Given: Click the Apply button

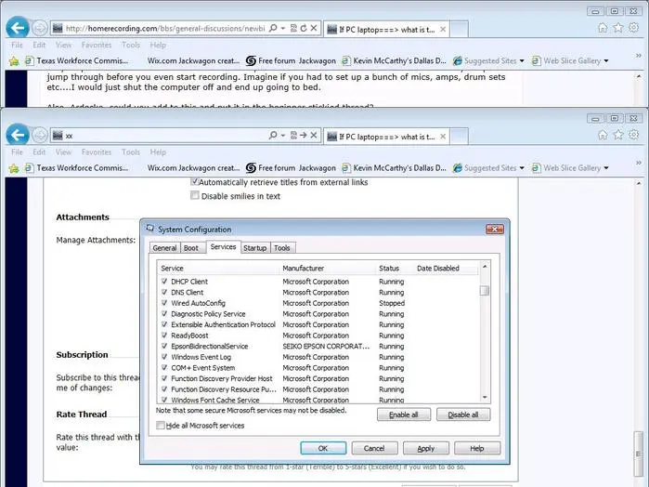Looking at the screenshot, I should [426, 448].
